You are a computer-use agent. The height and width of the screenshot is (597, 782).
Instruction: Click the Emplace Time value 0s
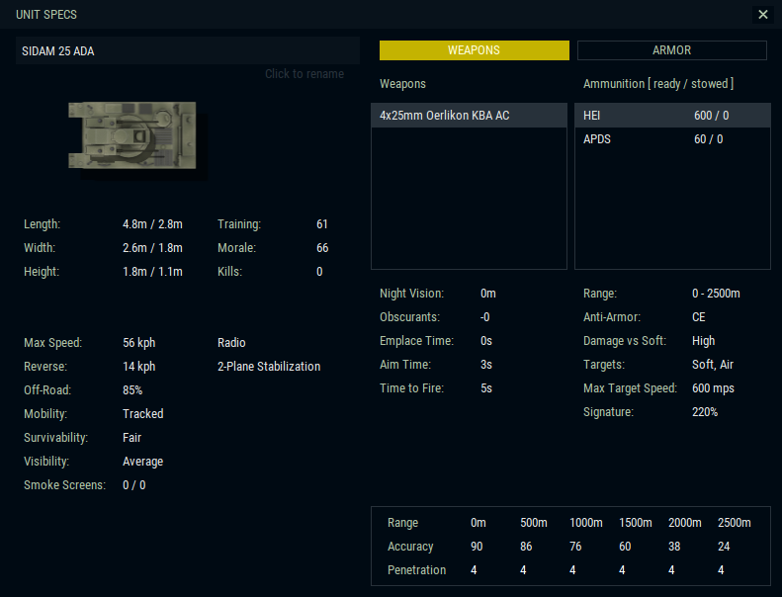point(486,341)
